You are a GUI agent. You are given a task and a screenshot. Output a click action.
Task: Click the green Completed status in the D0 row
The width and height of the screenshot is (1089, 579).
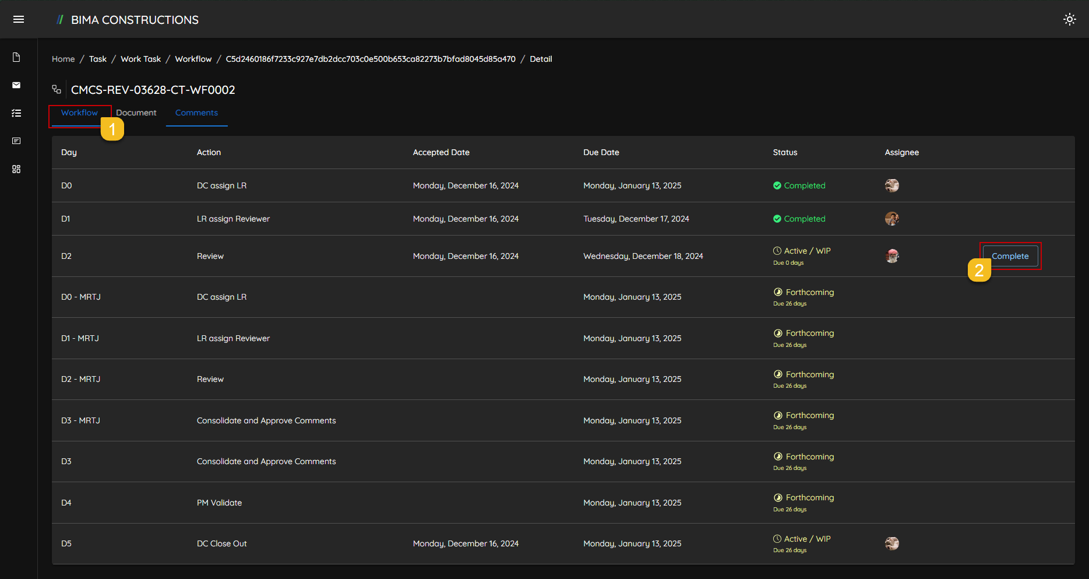point(799,185)
